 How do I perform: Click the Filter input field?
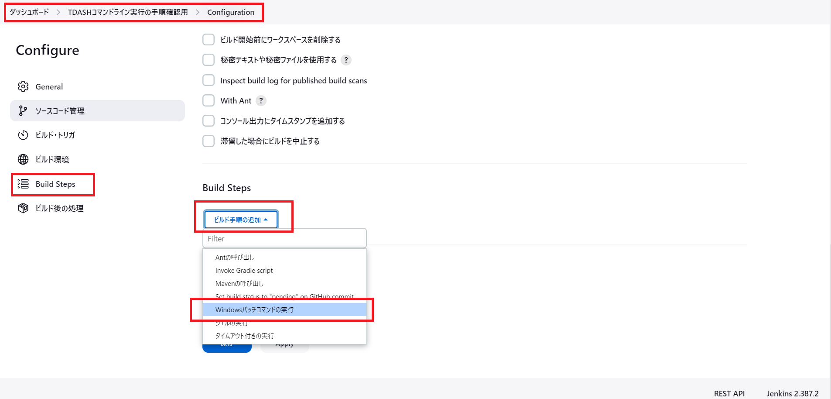(x=284, y=239)
